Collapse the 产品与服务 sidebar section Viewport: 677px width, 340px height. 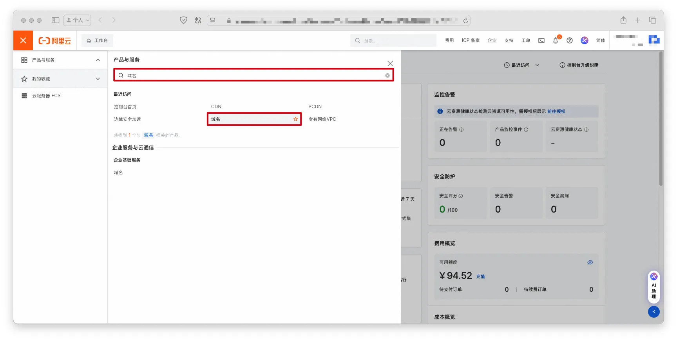tap(98, 60)
